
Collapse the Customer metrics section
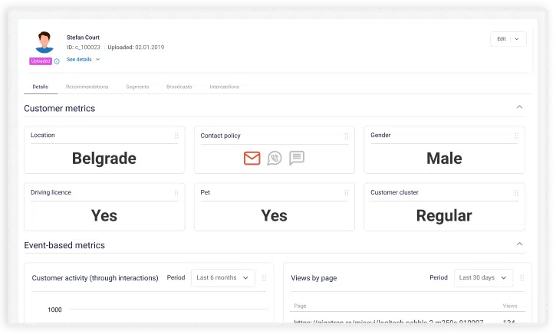519,108
